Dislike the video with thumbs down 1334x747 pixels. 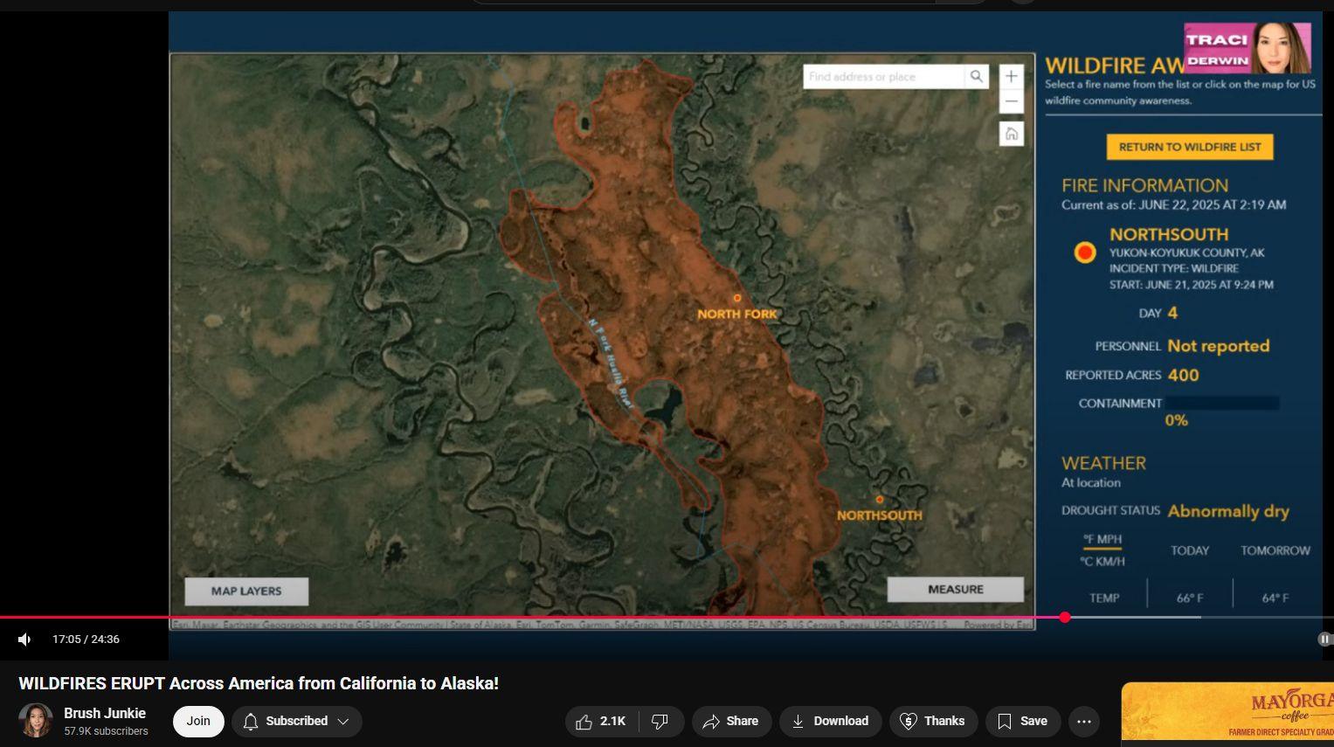pos(661,721)
